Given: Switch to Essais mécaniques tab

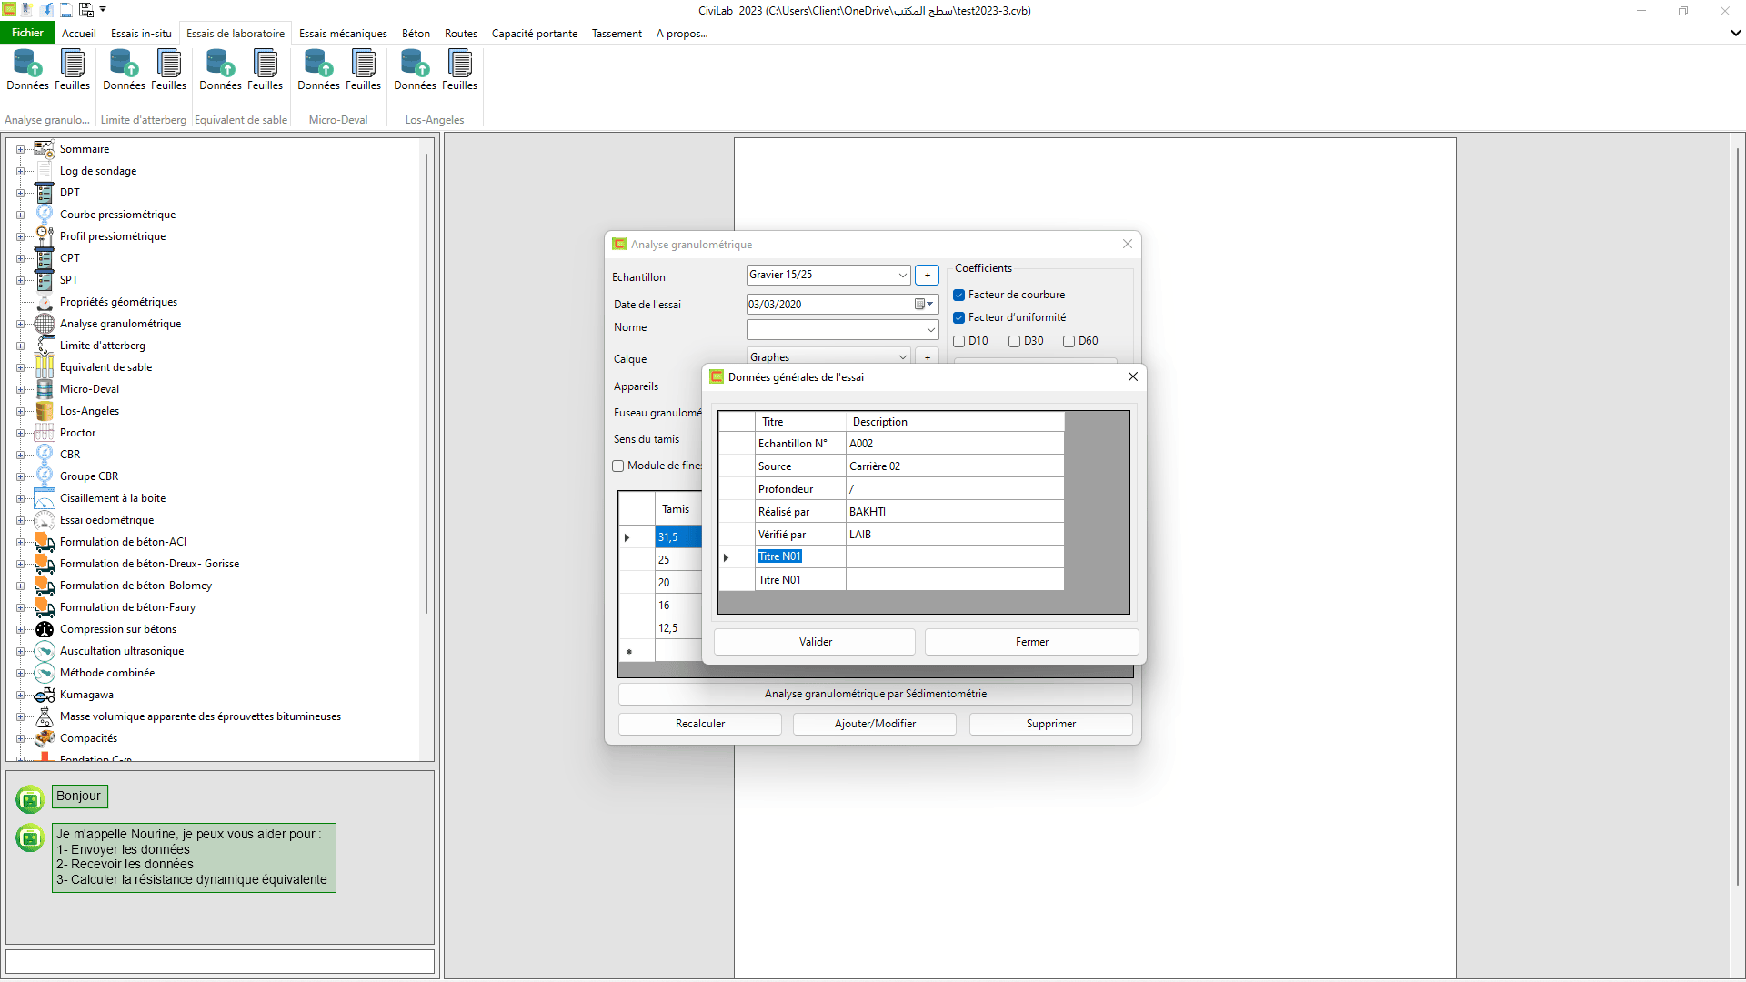Looking at the screenshot, I should point(343,34).
